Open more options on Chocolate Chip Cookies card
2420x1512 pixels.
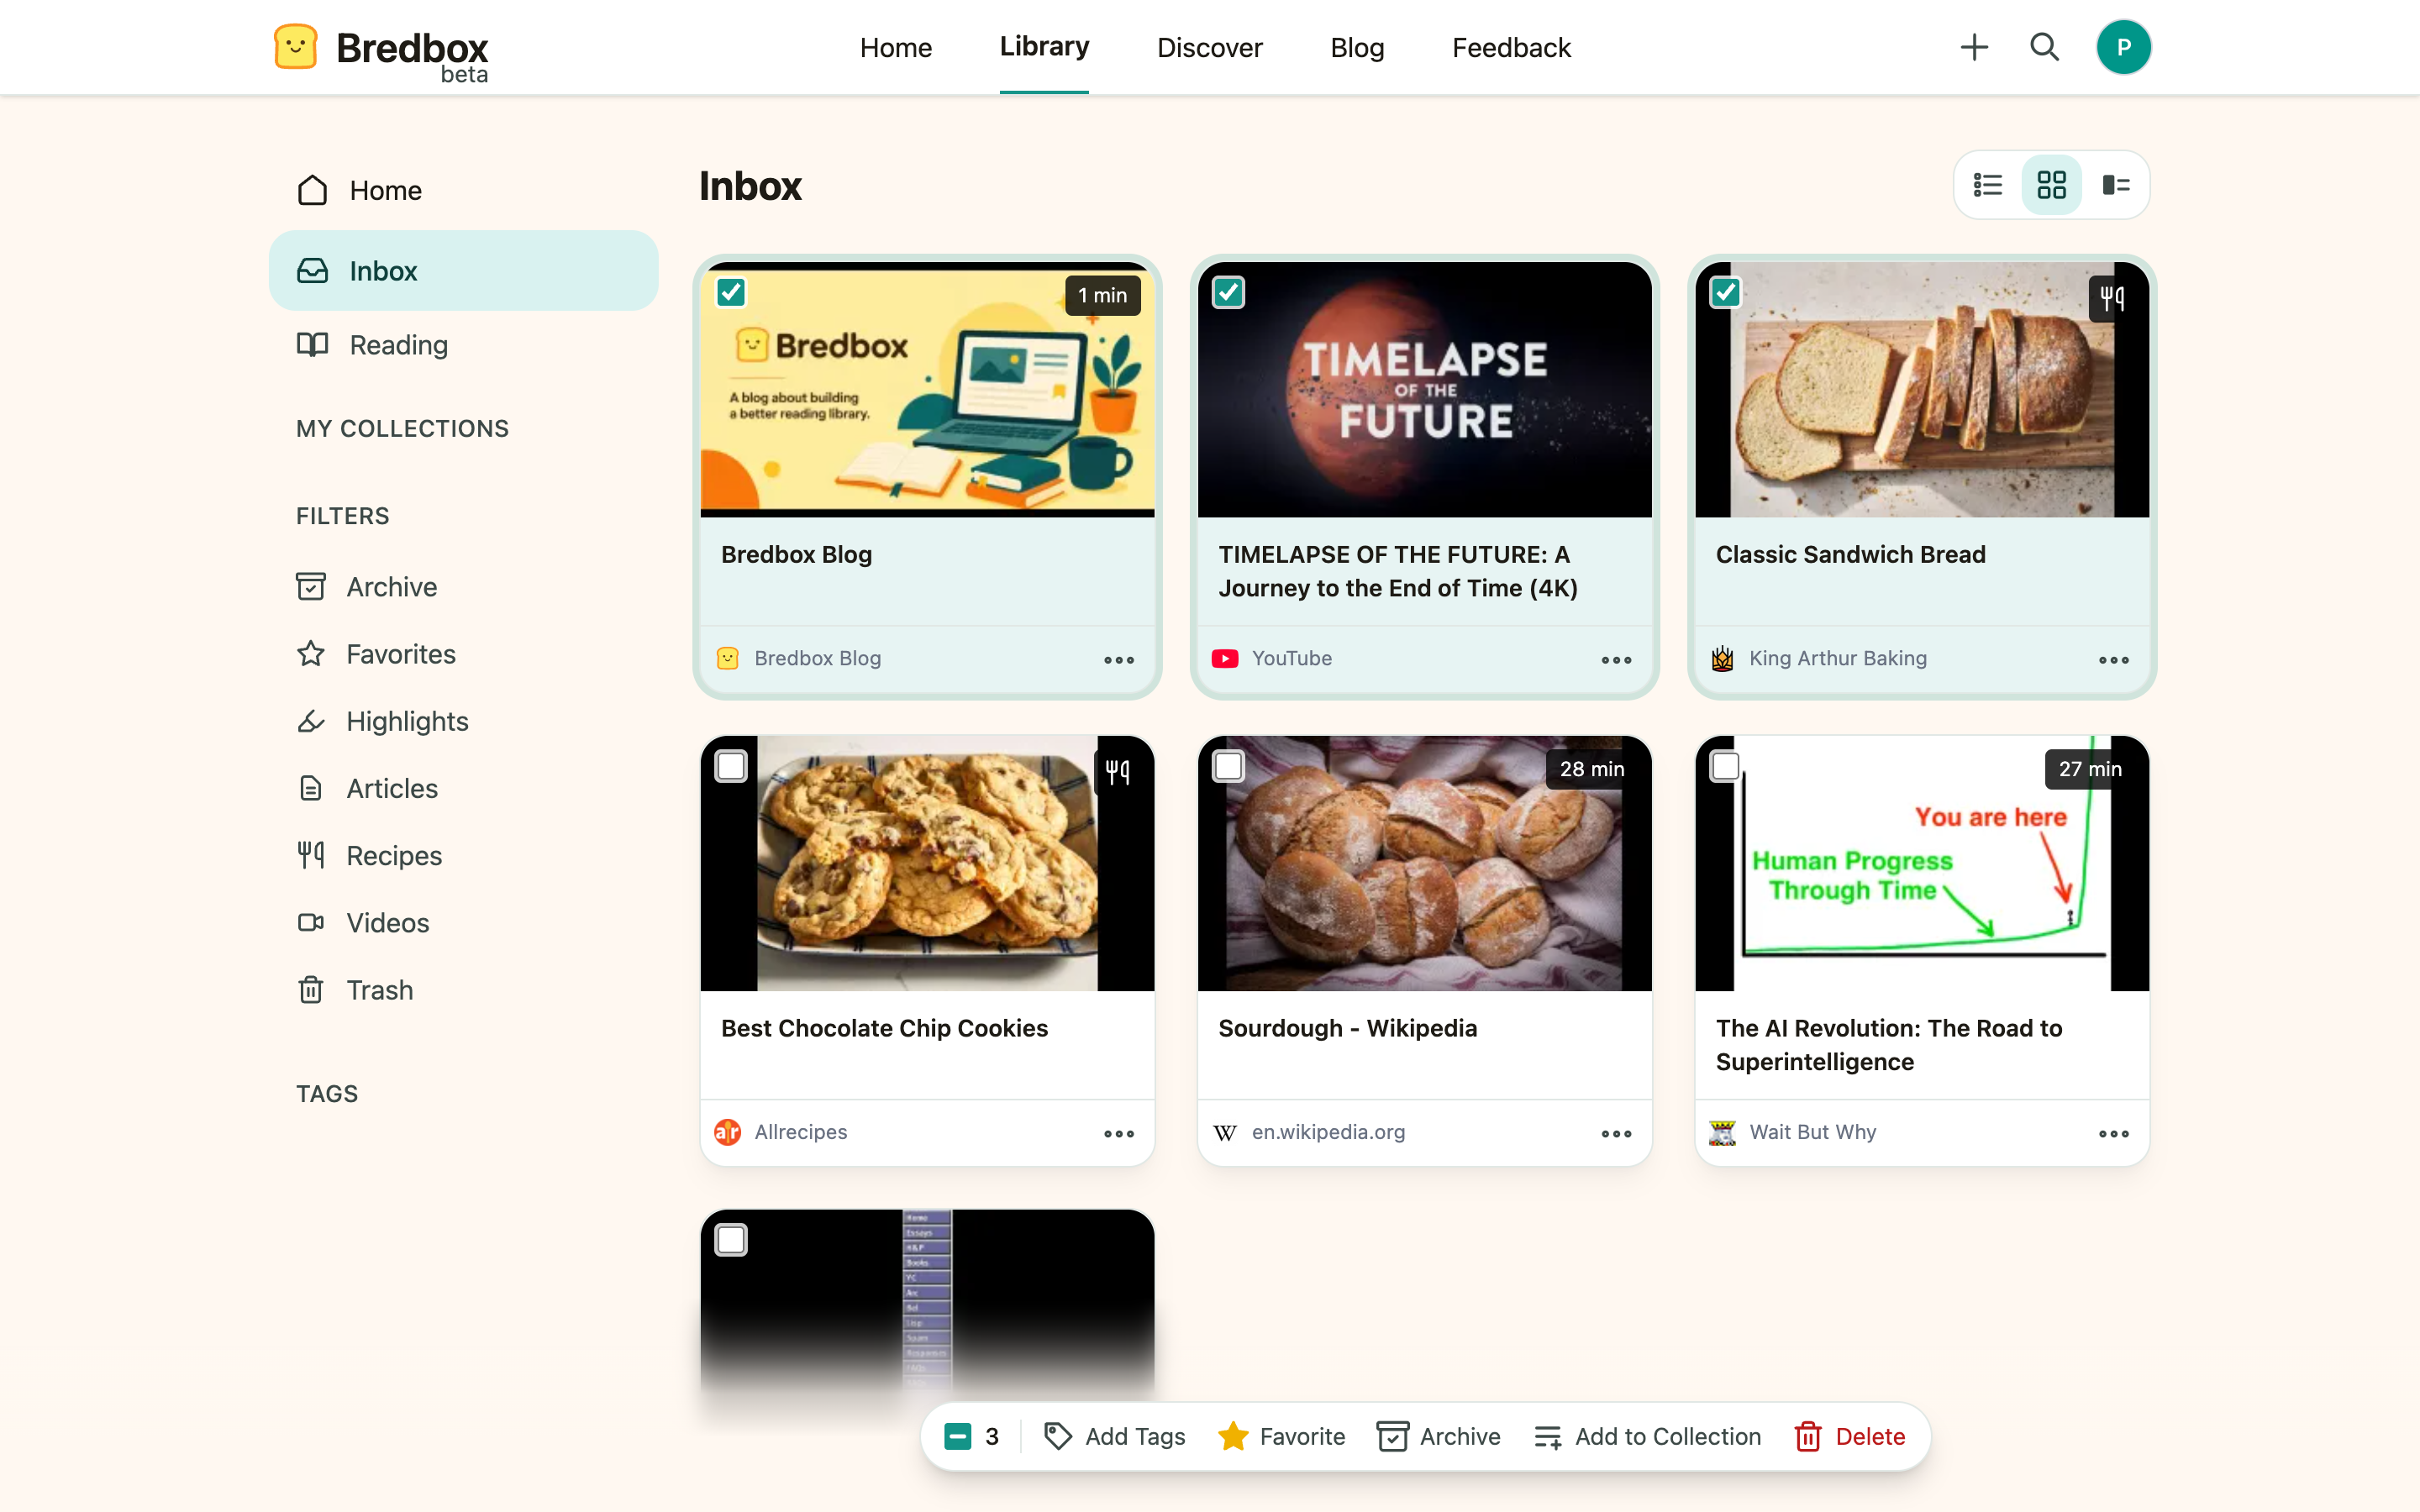coord(1119,1134)
